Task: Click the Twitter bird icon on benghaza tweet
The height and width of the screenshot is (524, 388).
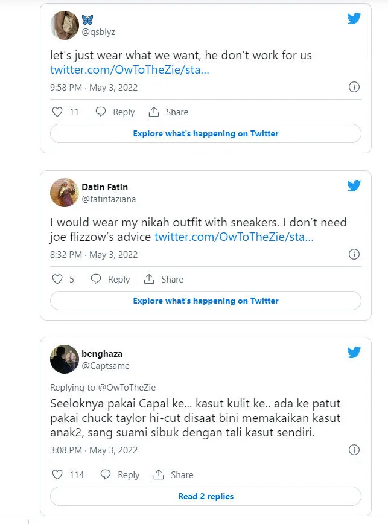Action: tap(354, 352)
